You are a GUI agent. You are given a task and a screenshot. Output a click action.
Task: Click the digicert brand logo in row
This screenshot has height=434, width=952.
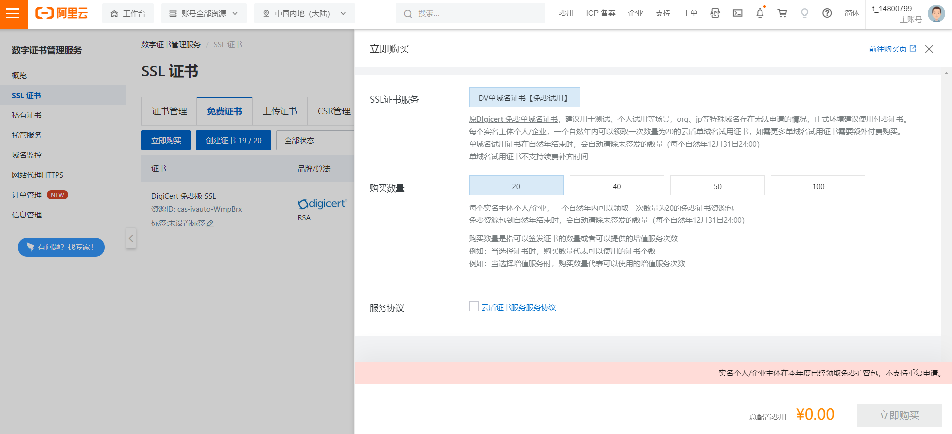(322, 204)
